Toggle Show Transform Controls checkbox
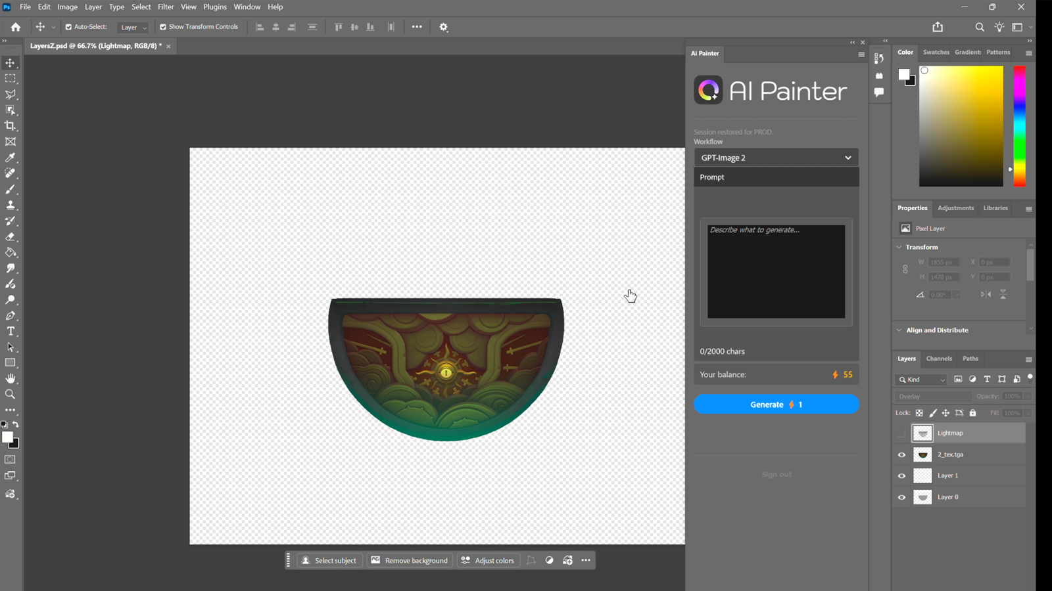The width and height of the screenshot is (1052, 591). 163,27
